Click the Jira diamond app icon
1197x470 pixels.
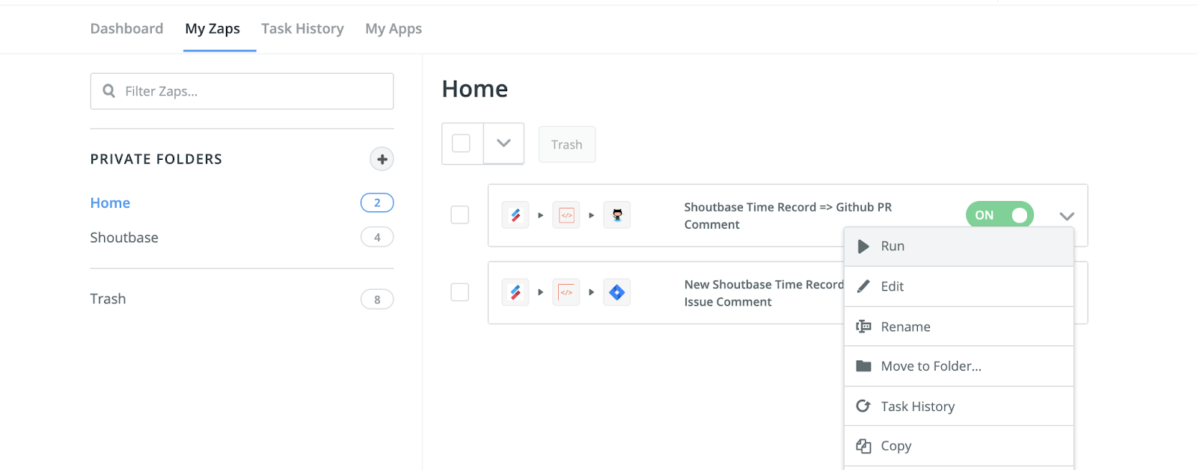(617, 292)
